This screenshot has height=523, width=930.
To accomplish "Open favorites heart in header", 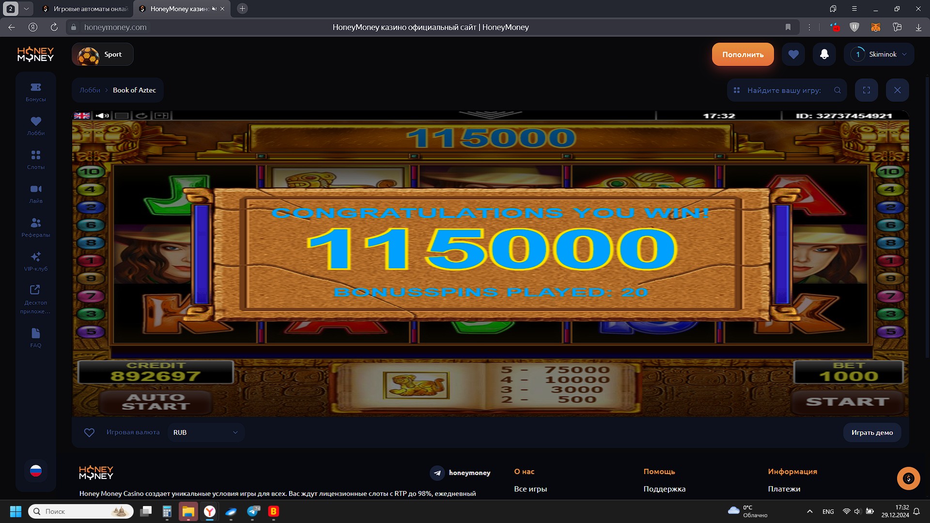I will coord(793,54).
